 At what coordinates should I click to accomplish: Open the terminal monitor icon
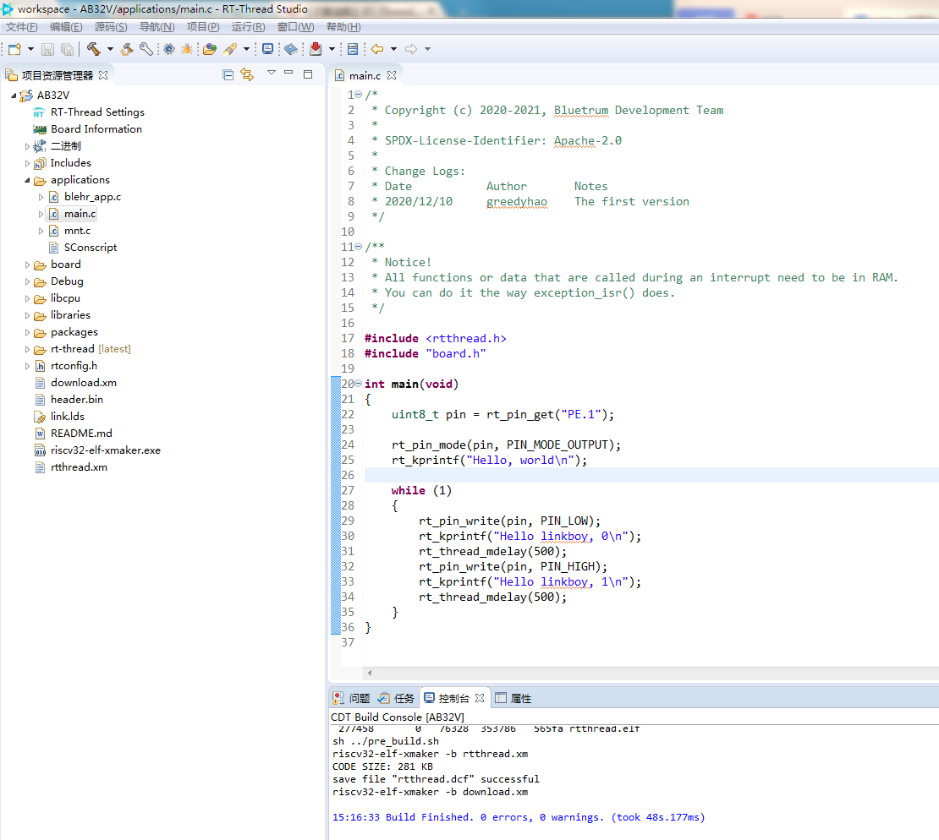pyautogui.click(x=267, y=49)
